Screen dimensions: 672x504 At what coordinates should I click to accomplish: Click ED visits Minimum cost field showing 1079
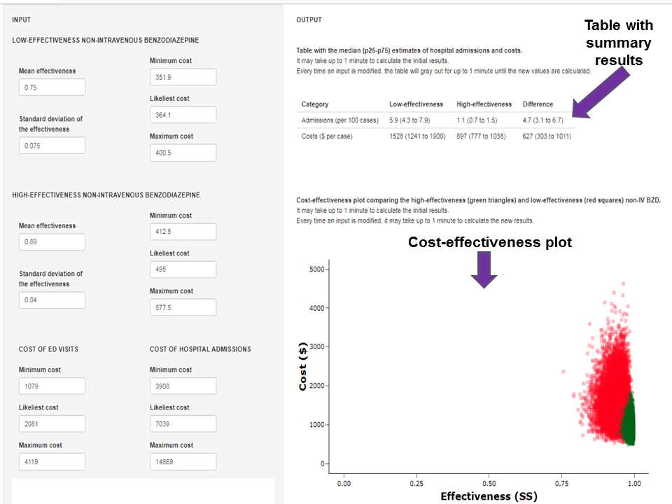pos(52,386)
